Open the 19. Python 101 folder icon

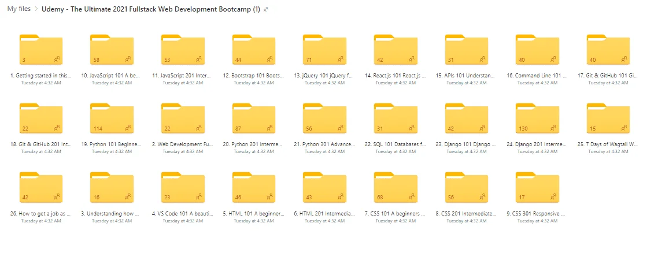tap(112, 118)
